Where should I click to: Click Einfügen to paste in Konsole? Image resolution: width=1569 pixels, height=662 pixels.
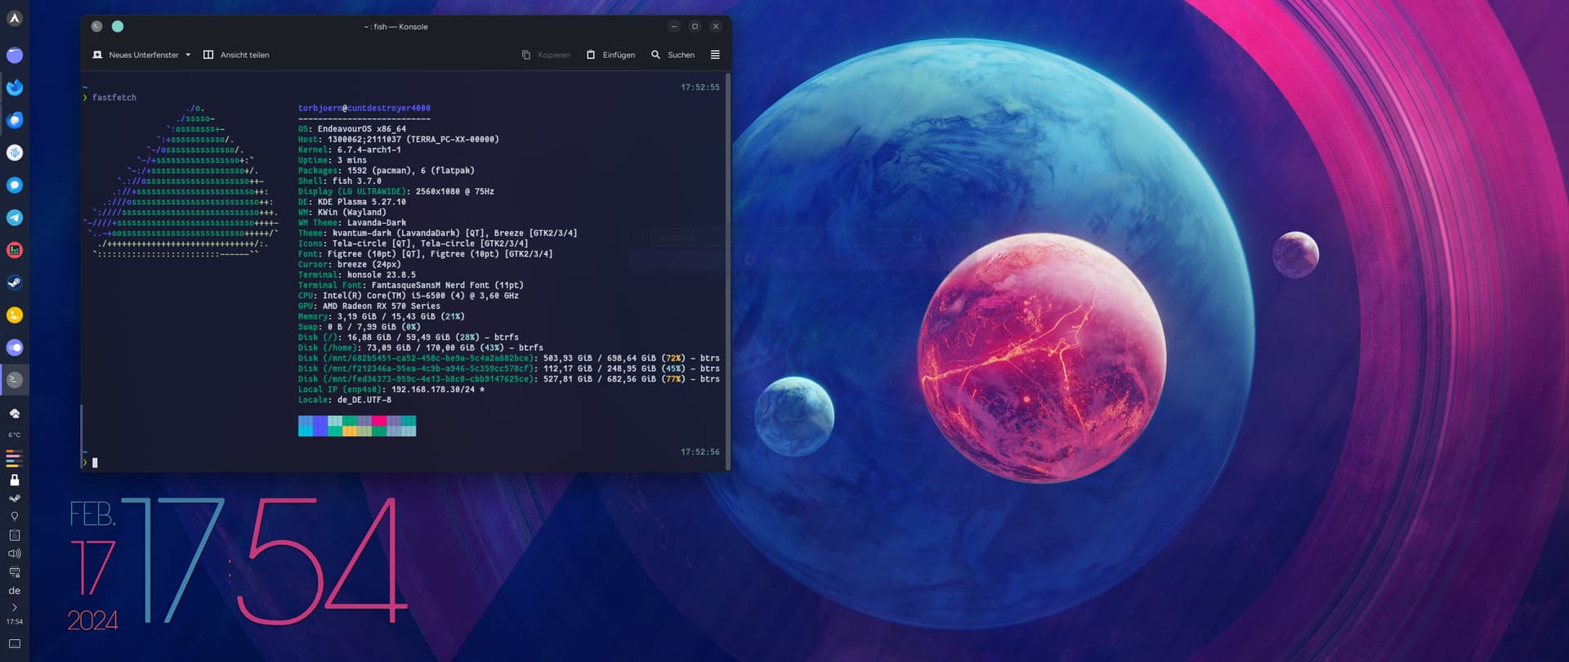[610, 55]
